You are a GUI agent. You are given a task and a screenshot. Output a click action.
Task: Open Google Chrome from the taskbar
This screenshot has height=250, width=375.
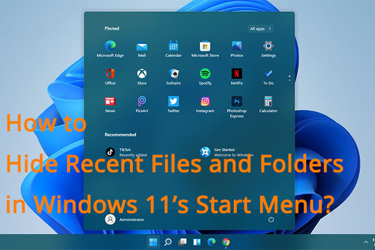click(x=226, y=242)
